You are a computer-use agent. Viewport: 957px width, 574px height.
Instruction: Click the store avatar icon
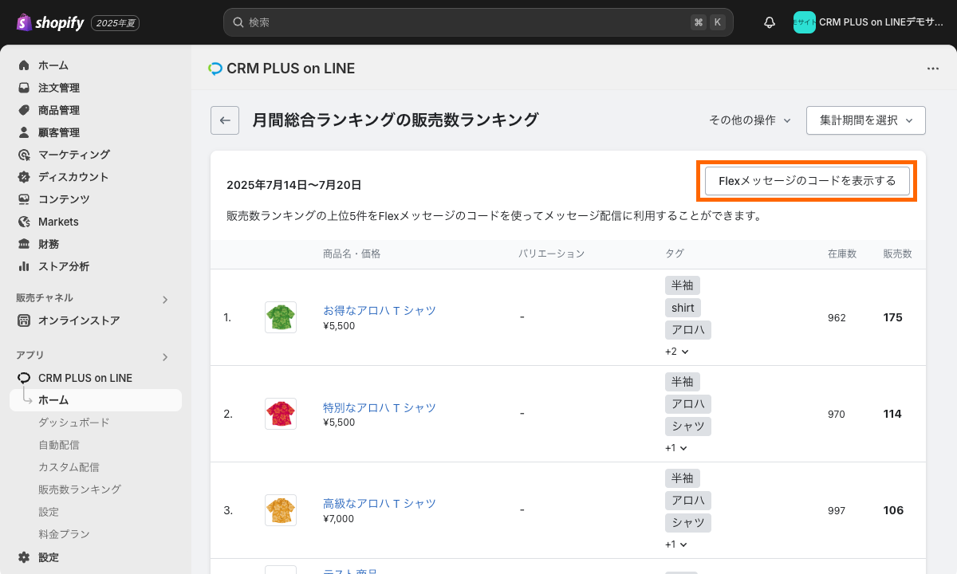(804, 22)
